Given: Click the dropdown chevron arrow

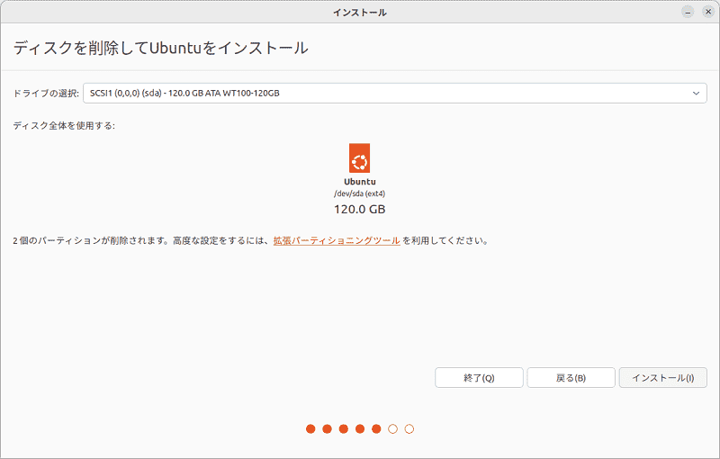Looking at the screenshot, I should pos(696,94).
